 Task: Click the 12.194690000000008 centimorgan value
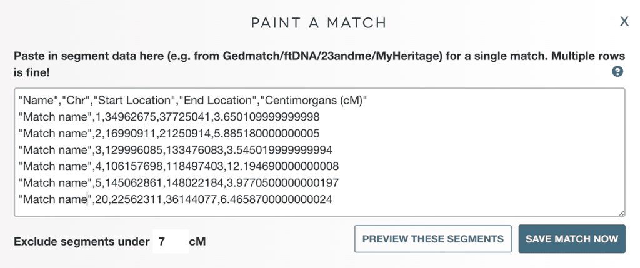coord(286,166)
